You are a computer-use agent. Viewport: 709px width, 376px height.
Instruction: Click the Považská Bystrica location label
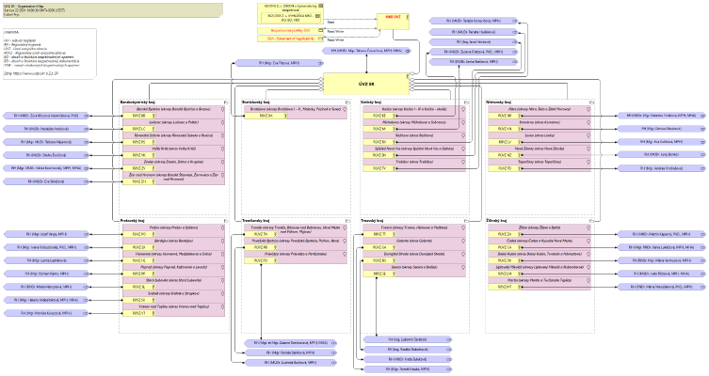(295, 241)
